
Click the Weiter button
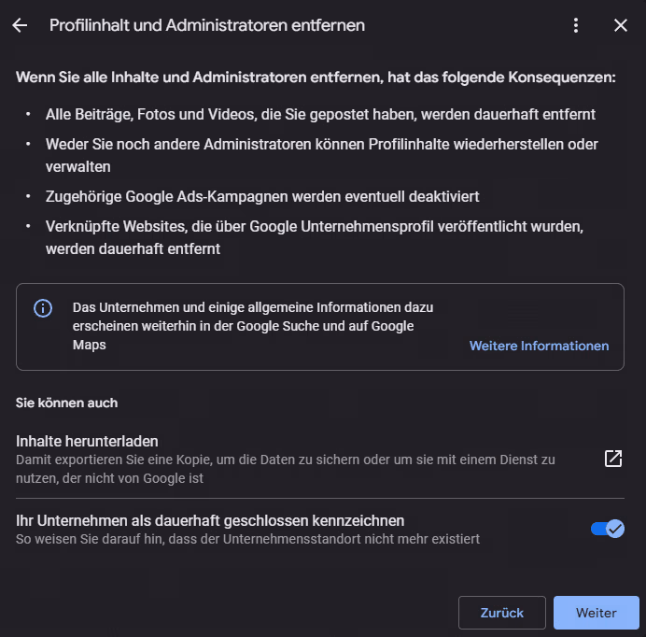pyautogui.click(x=596, y=613)
